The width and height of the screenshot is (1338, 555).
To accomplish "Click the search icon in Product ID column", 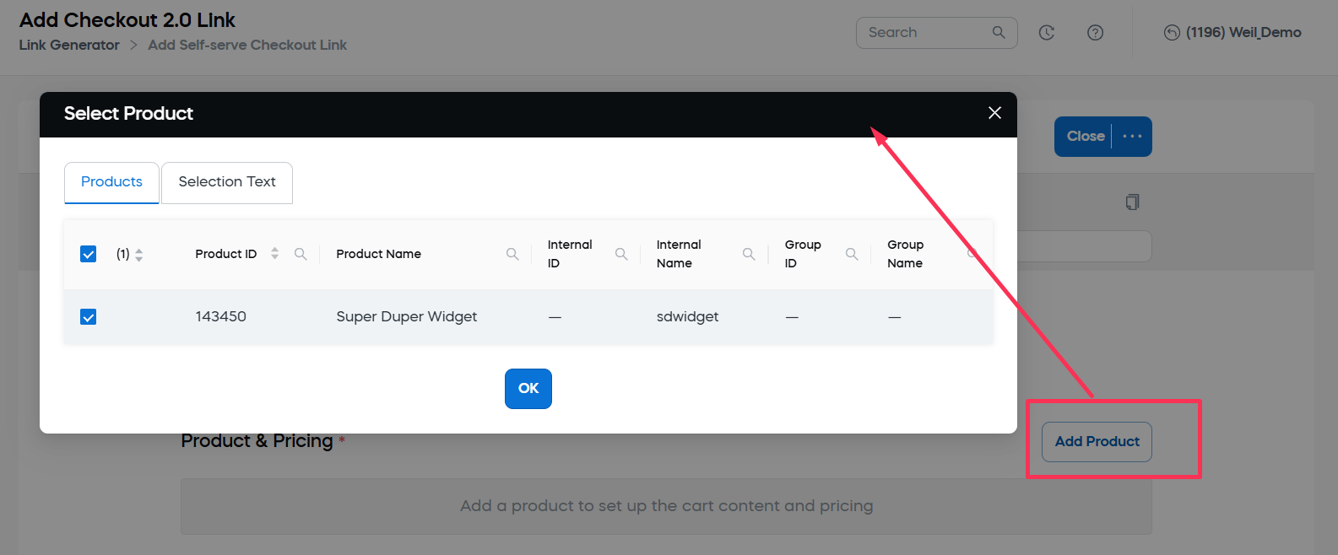I will coord(301,254).
